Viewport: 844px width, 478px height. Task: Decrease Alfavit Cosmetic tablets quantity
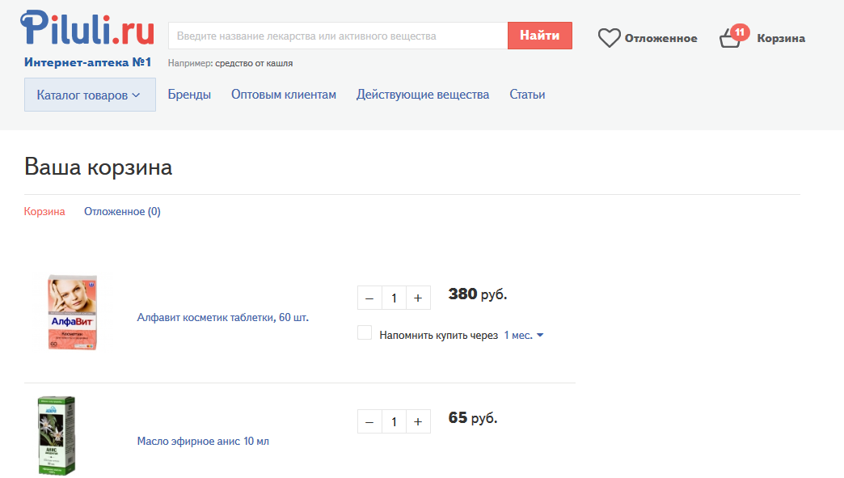[x=369, y=298]
